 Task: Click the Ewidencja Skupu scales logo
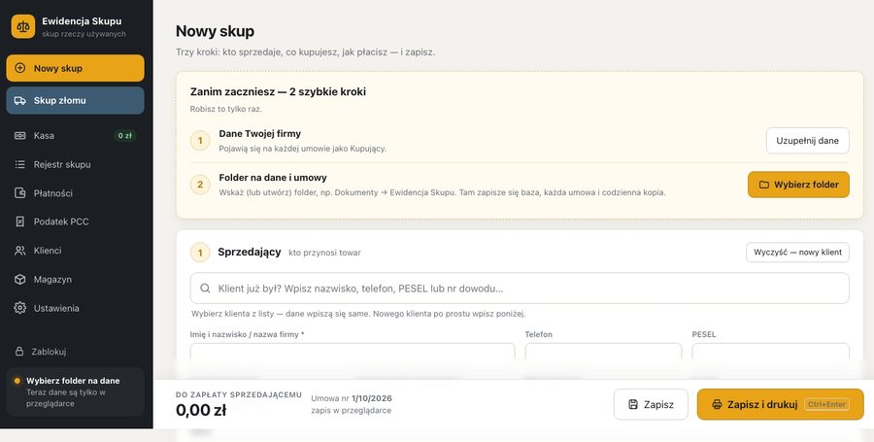point(23,26)
